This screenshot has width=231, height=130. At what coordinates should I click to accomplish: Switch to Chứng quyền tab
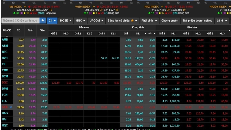[x=169, y=21]
